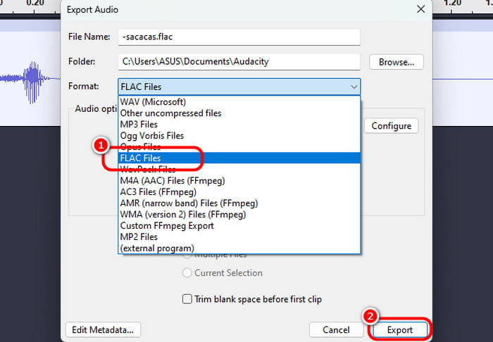This screenshot has width=493, height=342.
Task: Enable Trim blank space before first clip
Action: pyautogui.click(x=187, y=299)
